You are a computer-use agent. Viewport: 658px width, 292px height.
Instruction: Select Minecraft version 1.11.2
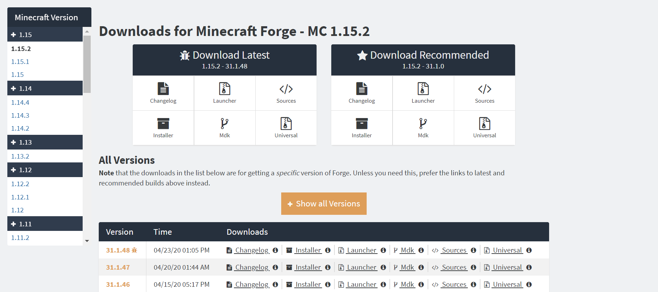coord(20,238)
